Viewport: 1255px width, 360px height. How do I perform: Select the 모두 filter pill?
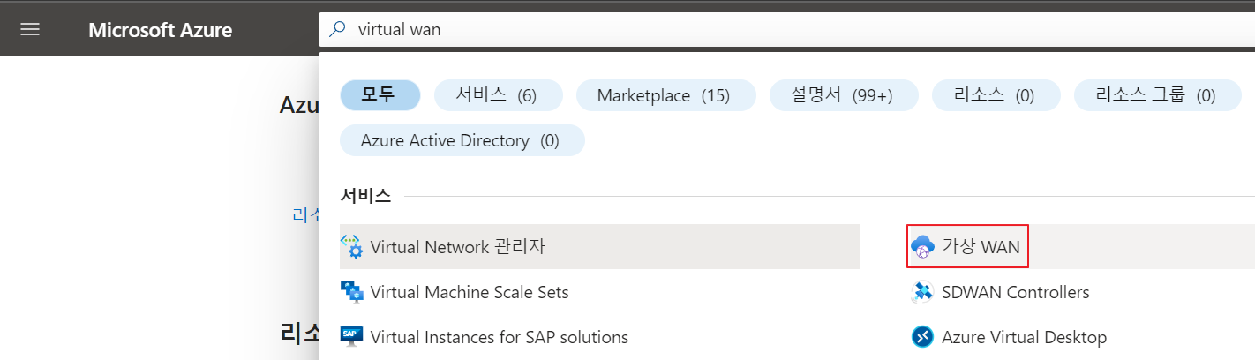(x=380, y=95)
